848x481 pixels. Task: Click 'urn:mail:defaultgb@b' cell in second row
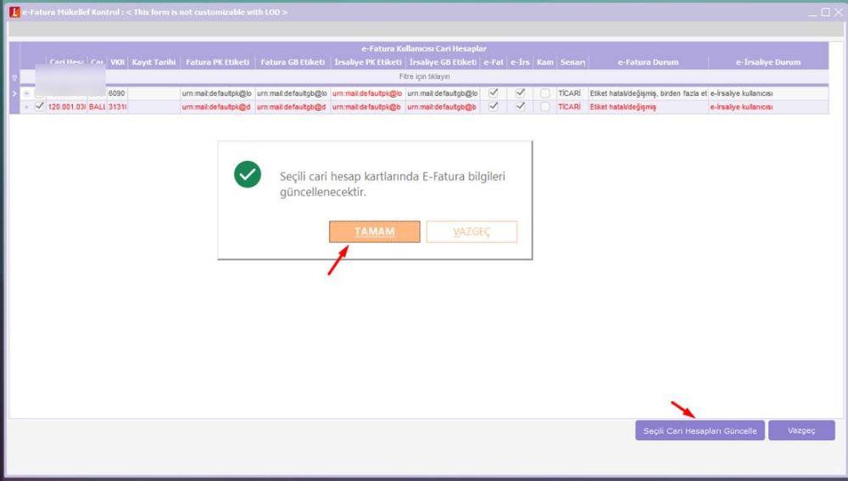(x=443, y=107)
